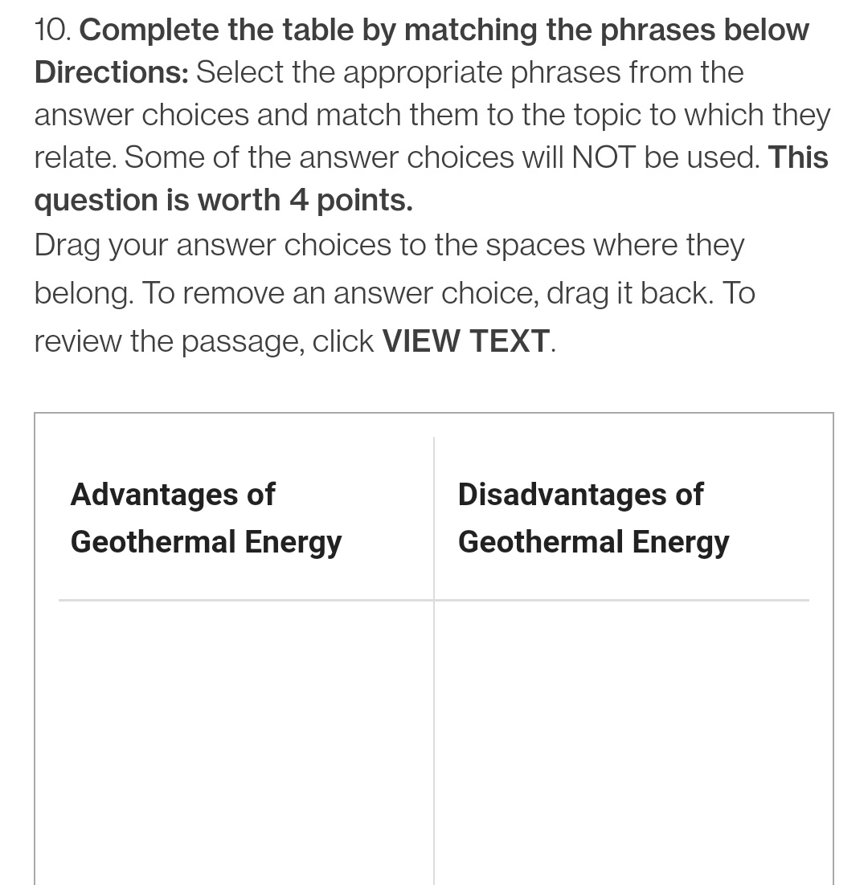
Task: Click the bold text question is worth 4 points
Action: pos(223,200)
